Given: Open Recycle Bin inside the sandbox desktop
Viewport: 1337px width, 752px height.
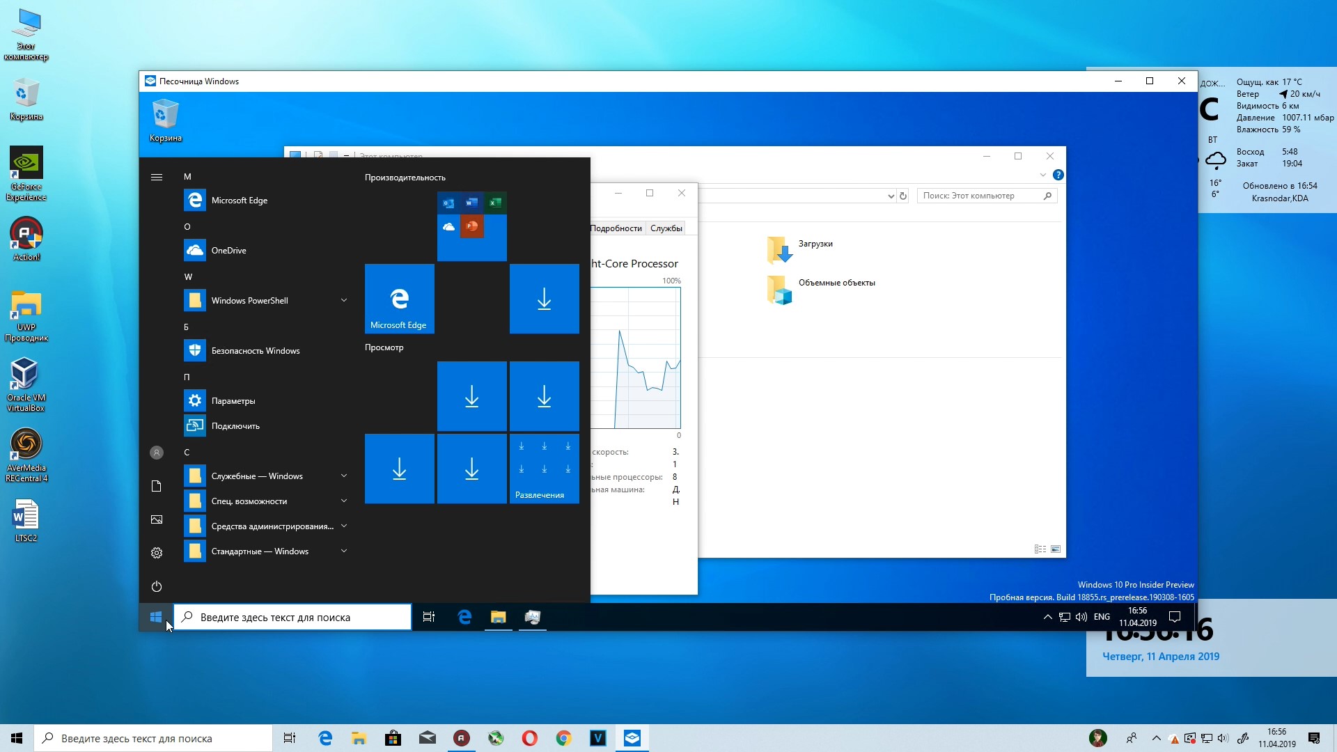Looking at the screenshot, I should click(x=166, y=121).
